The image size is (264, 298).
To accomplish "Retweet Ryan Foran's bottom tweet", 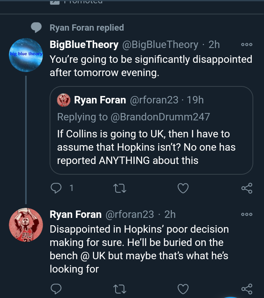I will (x=120, y=288).
